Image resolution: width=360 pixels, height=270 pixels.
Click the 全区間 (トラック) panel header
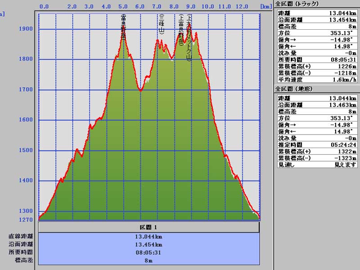(x=297, y=4)
